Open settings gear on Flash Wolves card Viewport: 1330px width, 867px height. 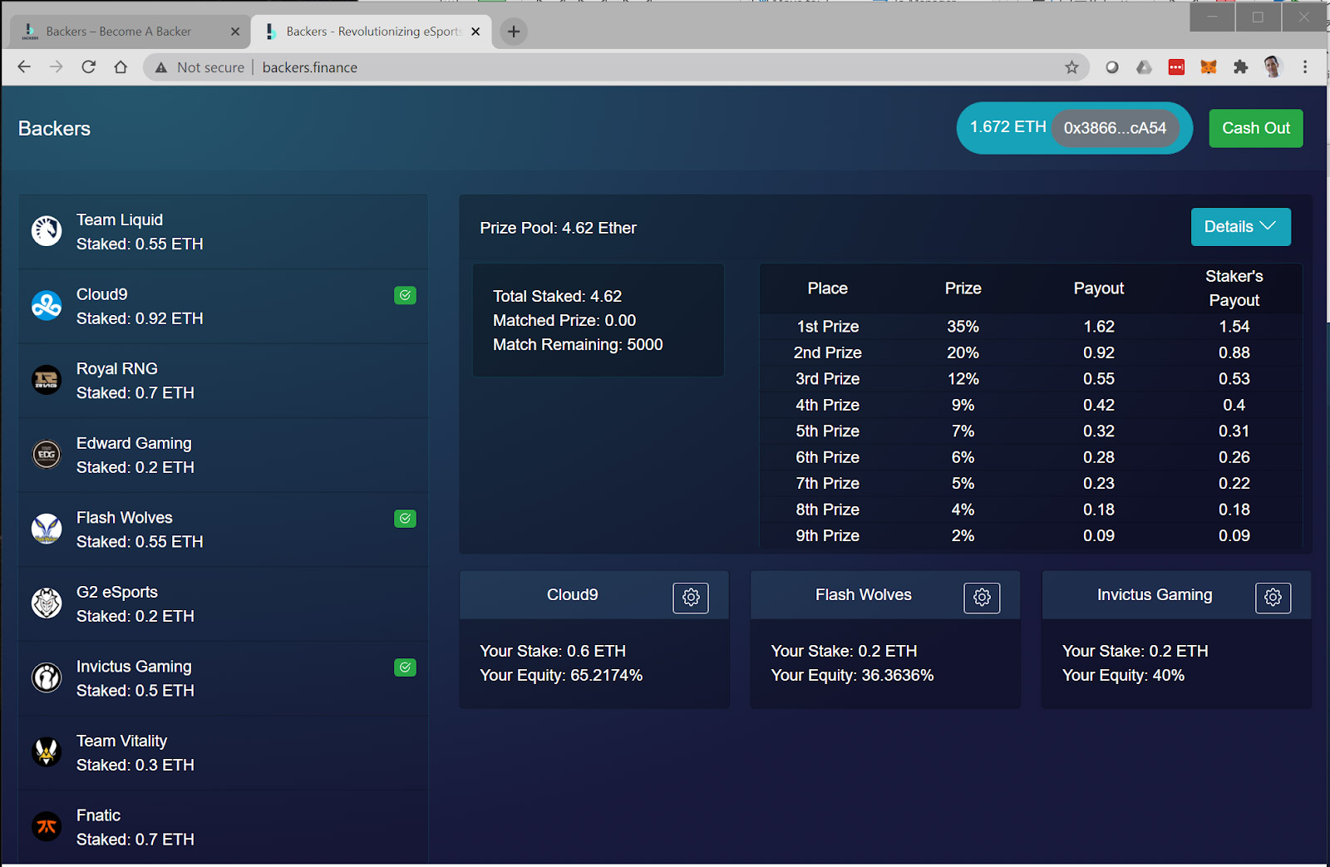coord(982,597)
